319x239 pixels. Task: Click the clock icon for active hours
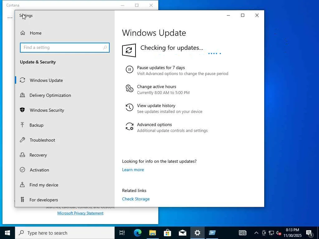pyautogui.click(x=130, y=88)
